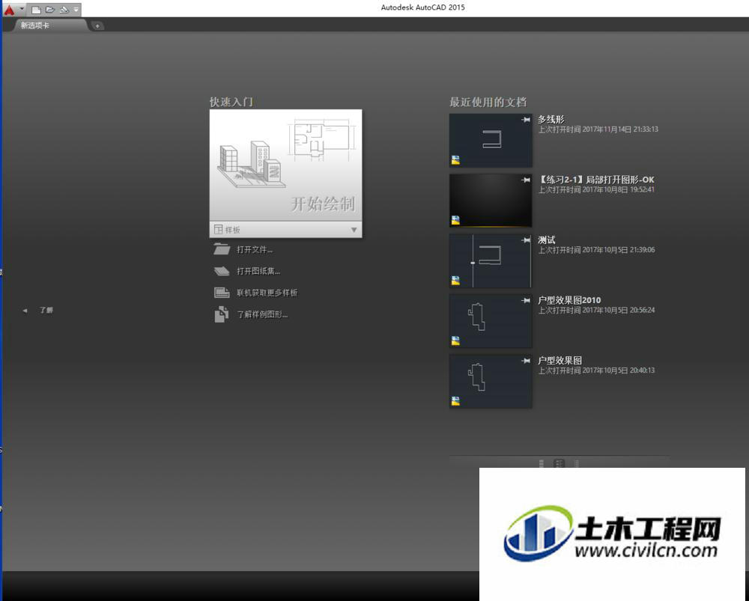Click the 测试 file name text
This screenshot has height=601, width=749.
coord(547,240)
